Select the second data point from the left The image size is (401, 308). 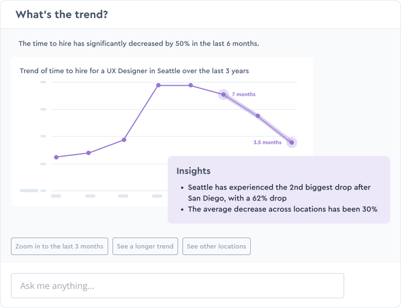tap(89, 153)
